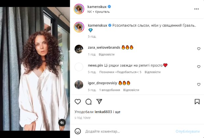
Task: Open the news.pin username link
Action: tap(96, 65)
